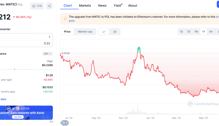
Task: Go to the Yield tab
Action: (x=117, y=6)
